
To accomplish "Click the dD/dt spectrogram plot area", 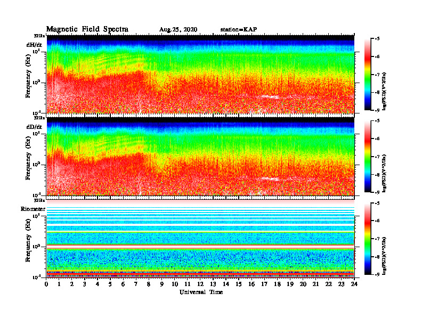I will point(200,156).
